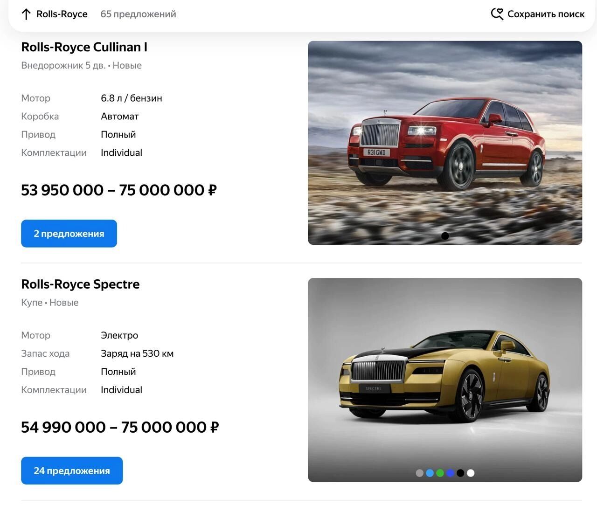The height and width of the screenshot is (505, 597).
Task: Click the up arrow icon beside Rolls-Royce
Action: click(26, 14)
